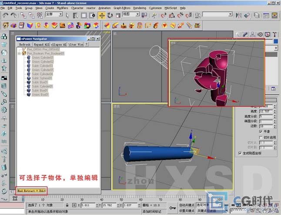Click the time slider at frame 0
281x215 pixels.
point(23,199)
